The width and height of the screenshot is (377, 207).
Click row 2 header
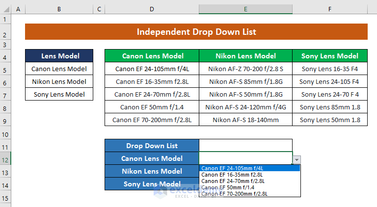pyautogui.click(x=5, y=32)
